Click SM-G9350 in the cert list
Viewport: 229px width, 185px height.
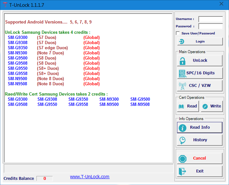pyautogui.click(x=78, y=99)
